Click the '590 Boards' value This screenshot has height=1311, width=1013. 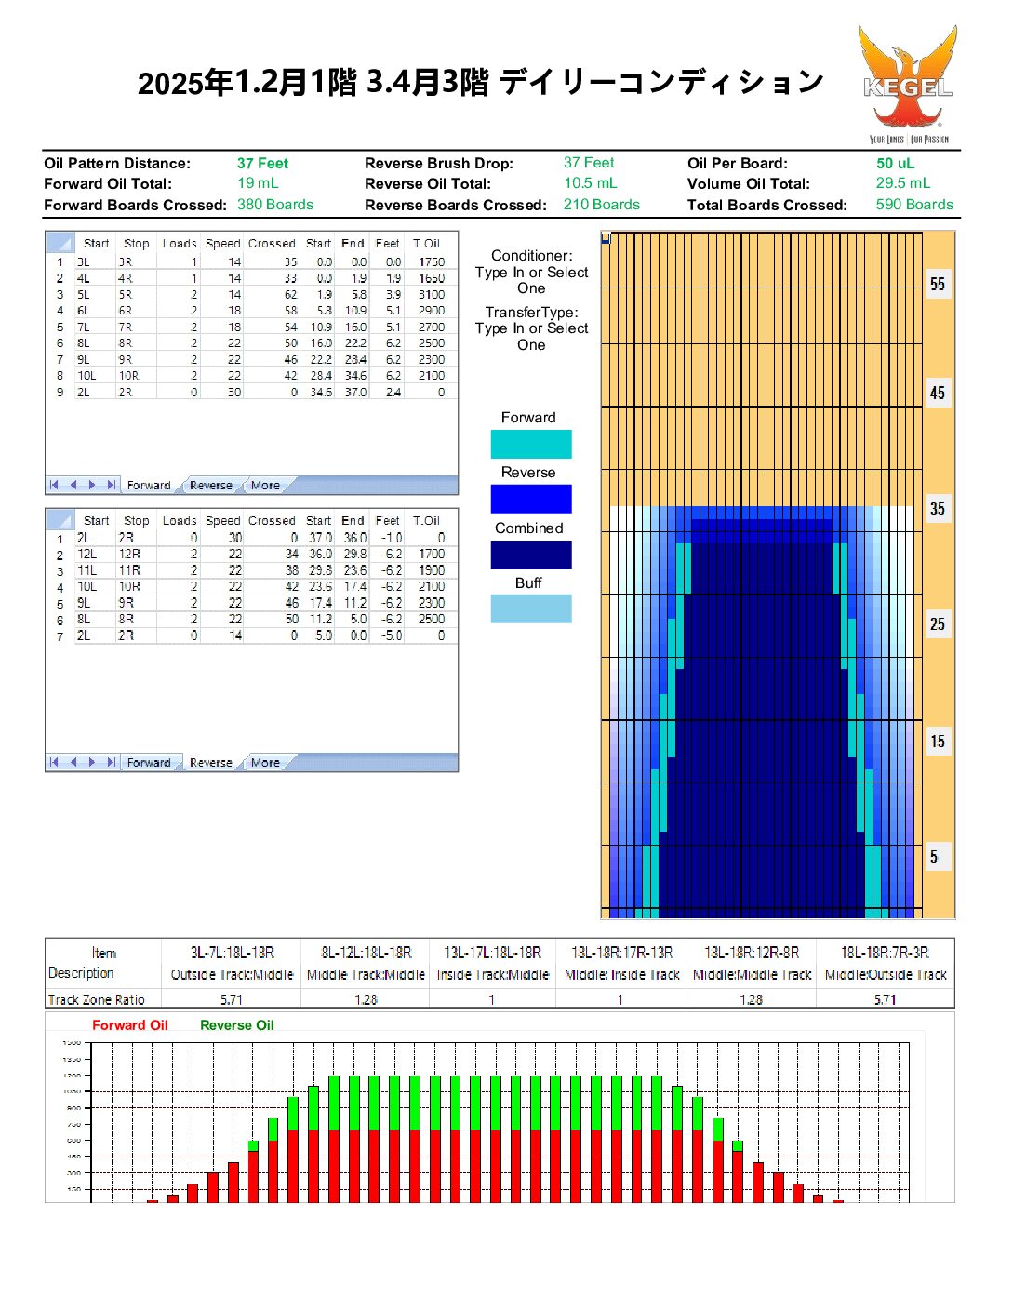(x=914, y=205)
